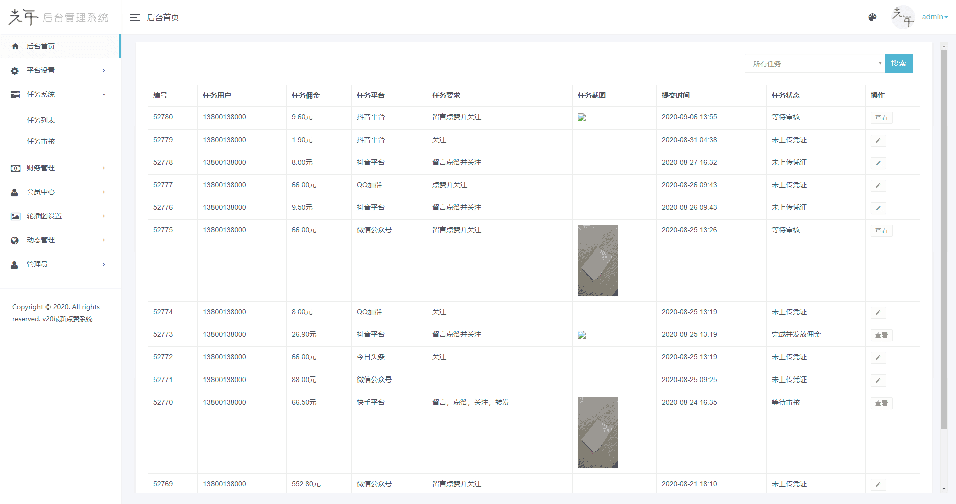Viewport: 956px width, 504px height.
Task: Select 任务列表 in sidebar
Action: (x=41, y=120)
